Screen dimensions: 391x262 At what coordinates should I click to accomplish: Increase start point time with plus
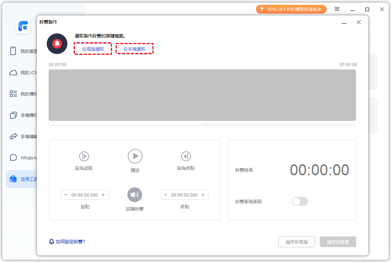point(103,195)
